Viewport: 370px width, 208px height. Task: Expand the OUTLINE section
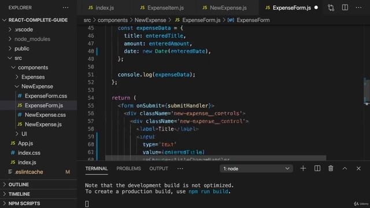(x=18, y=184)
